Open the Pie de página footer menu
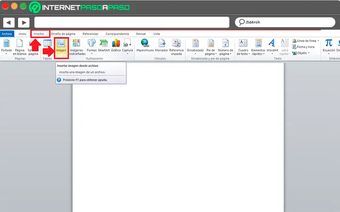The height and width of the screenshot is (212, 340). click(x=210, y=47)
